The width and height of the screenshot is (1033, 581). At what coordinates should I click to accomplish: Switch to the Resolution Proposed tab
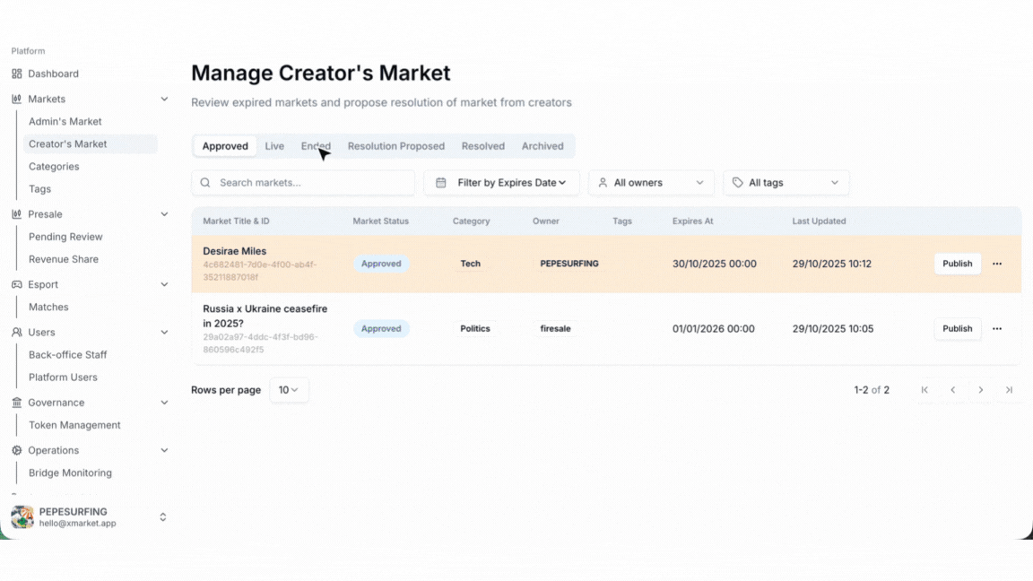point(395,146)
